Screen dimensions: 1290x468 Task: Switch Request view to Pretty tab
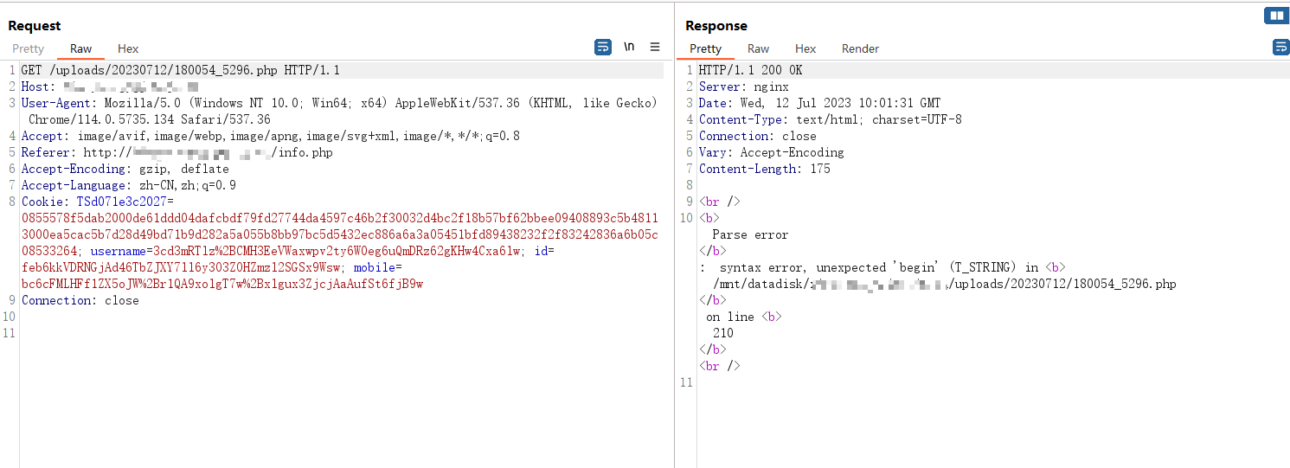pyautogui.click(x=29, y=48)
